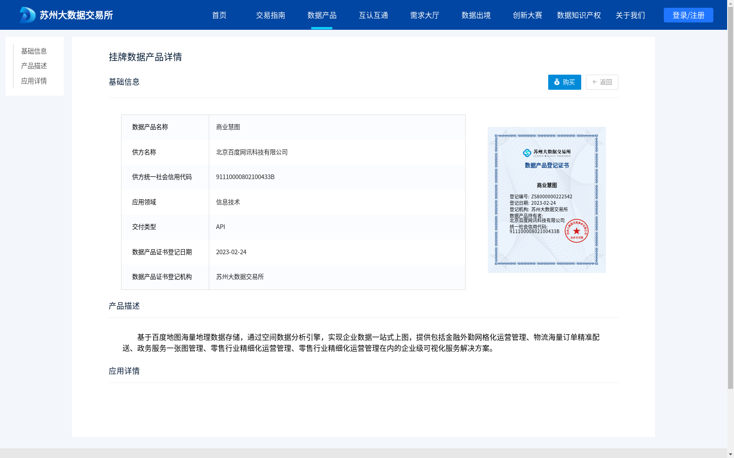
Task: Open the 首页 nav item
Action: 219,15
